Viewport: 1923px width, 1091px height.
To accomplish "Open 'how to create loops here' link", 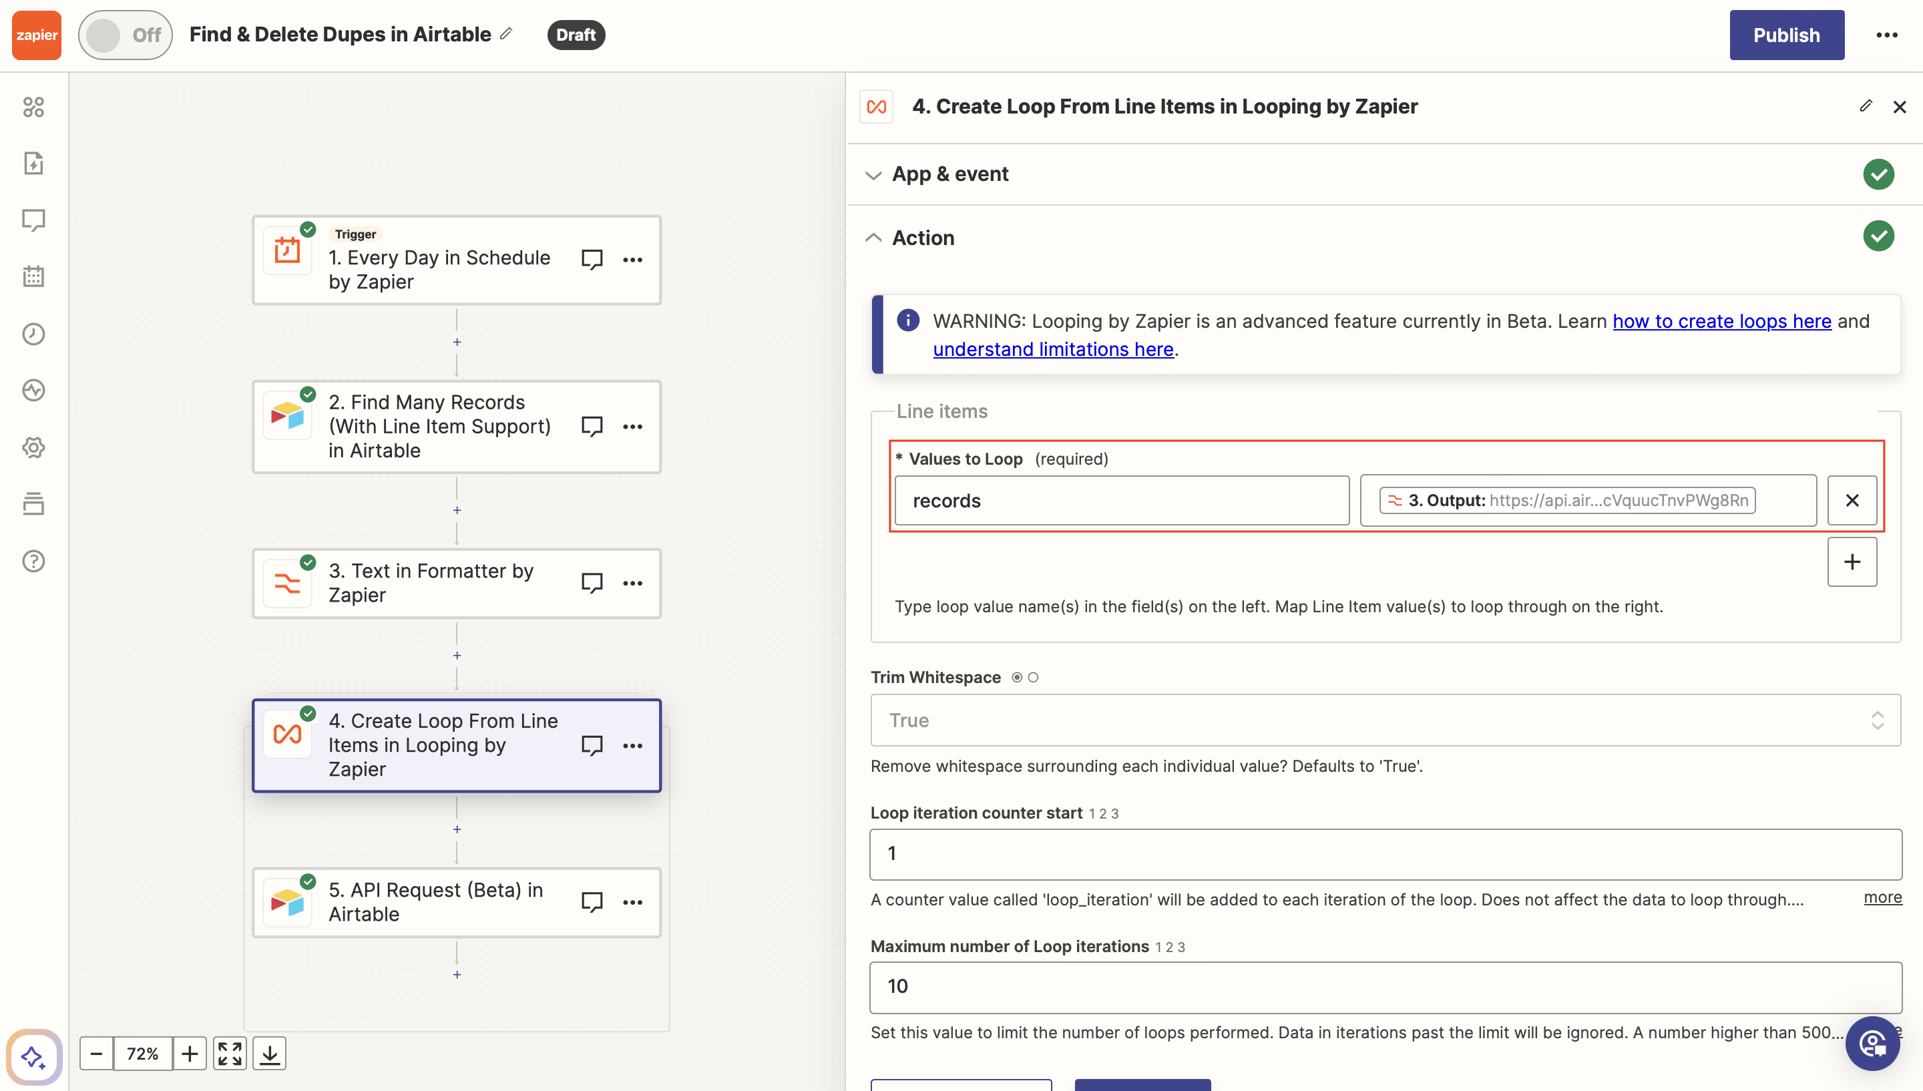I will (x=1721, y=321).
